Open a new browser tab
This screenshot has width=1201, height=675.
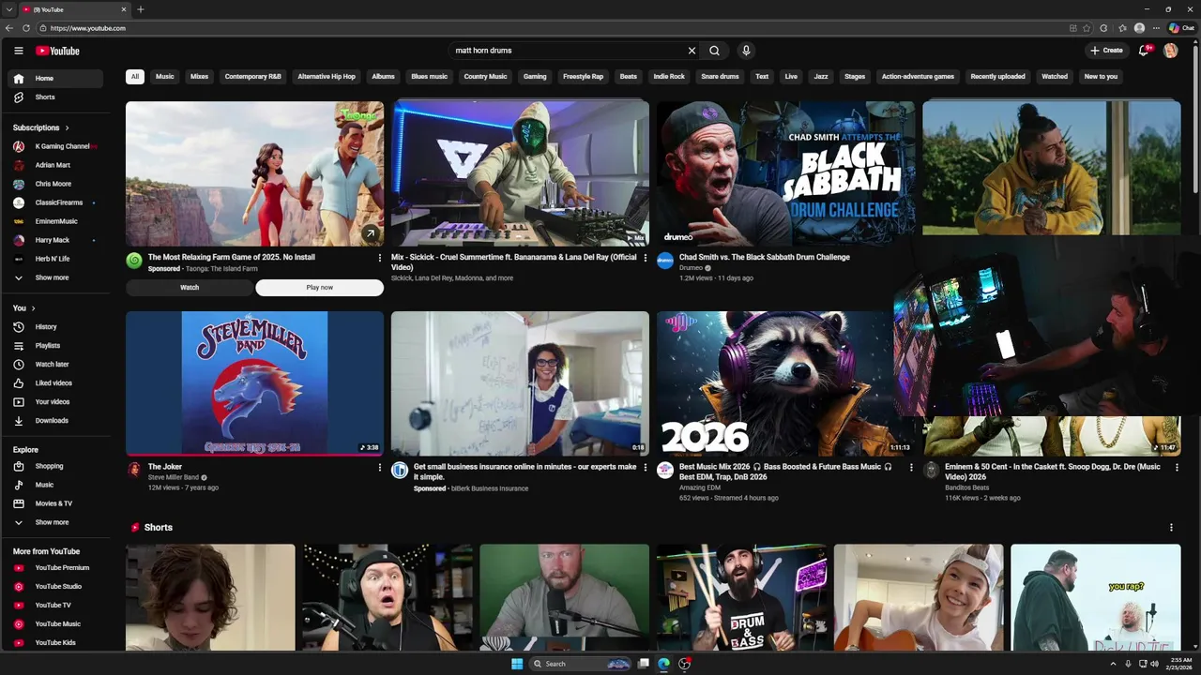(x=141, y=9)
